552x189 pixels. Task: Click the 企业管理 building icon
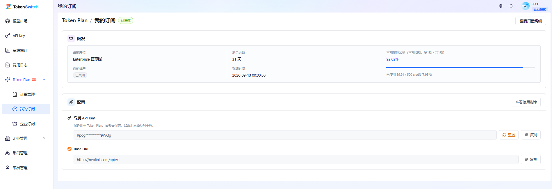coord(8,138)
